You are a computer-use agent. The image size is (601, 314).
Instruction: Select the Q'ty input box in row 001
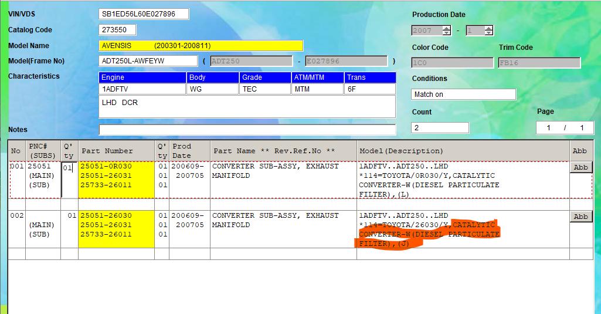point(68,168)
